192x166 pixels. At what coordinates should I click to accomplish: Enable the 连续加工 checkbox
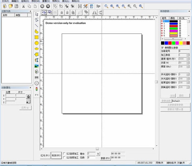[x=64, y=154]
